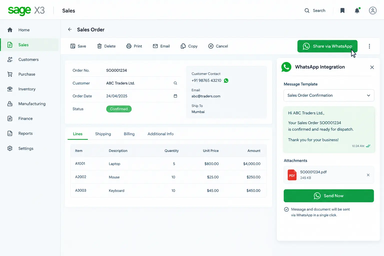The height and width of the screenshot is (256, 384).
Task: Open customer lookup search icon
Action: (175, 83)
